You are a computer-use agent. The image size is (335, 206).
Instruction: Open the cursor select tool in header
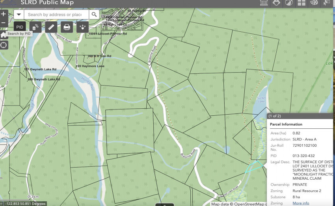pyautogui.click(x=326, y=3)
